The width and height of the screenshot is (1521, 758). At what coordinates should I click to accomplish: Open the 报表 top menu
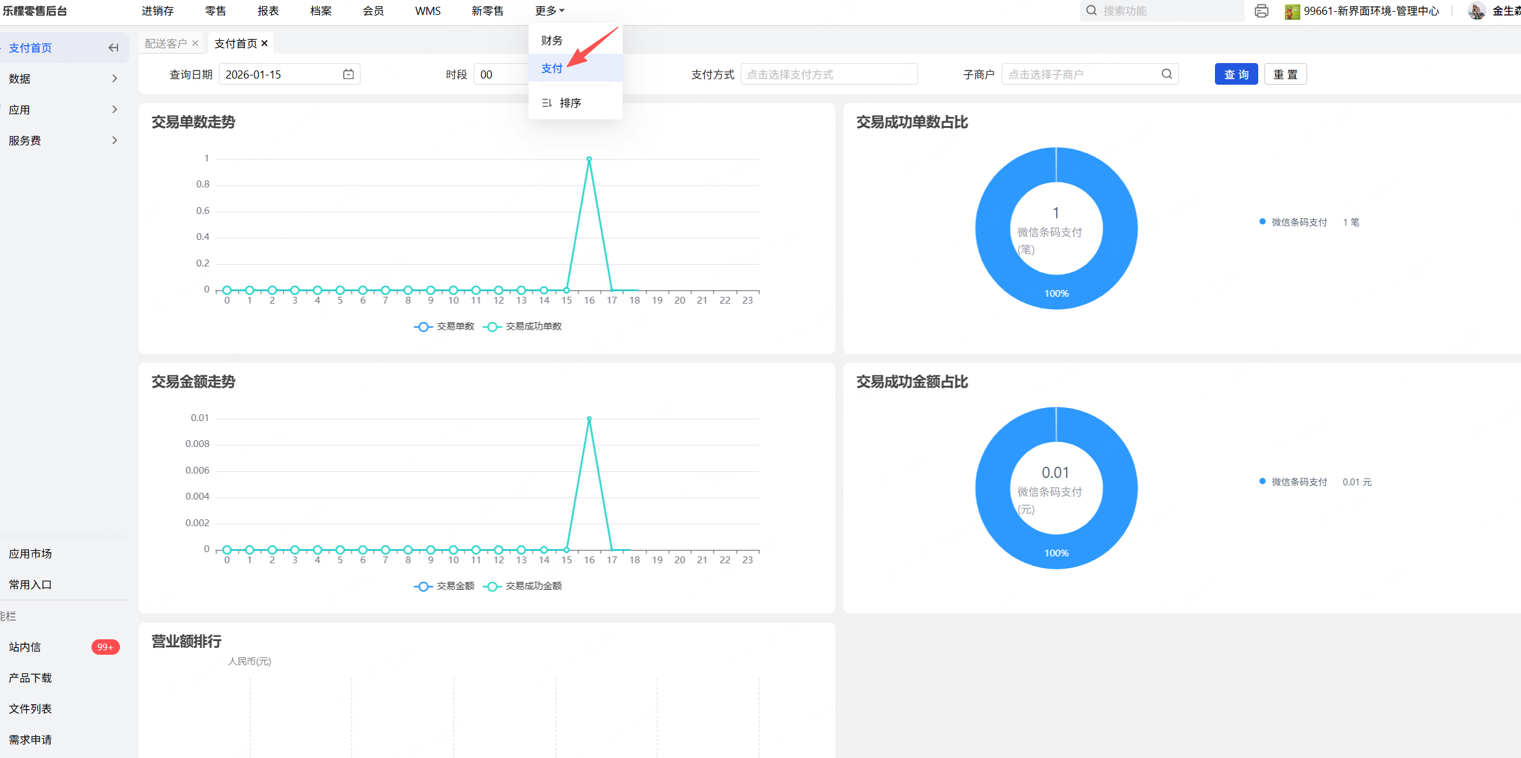pyautogui.click(x=268, y=11)
